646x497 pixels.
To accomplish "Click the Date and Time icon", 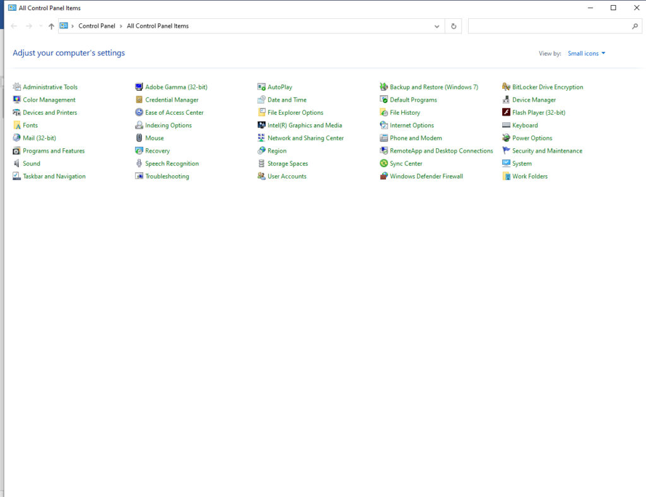I will (261, 100).
